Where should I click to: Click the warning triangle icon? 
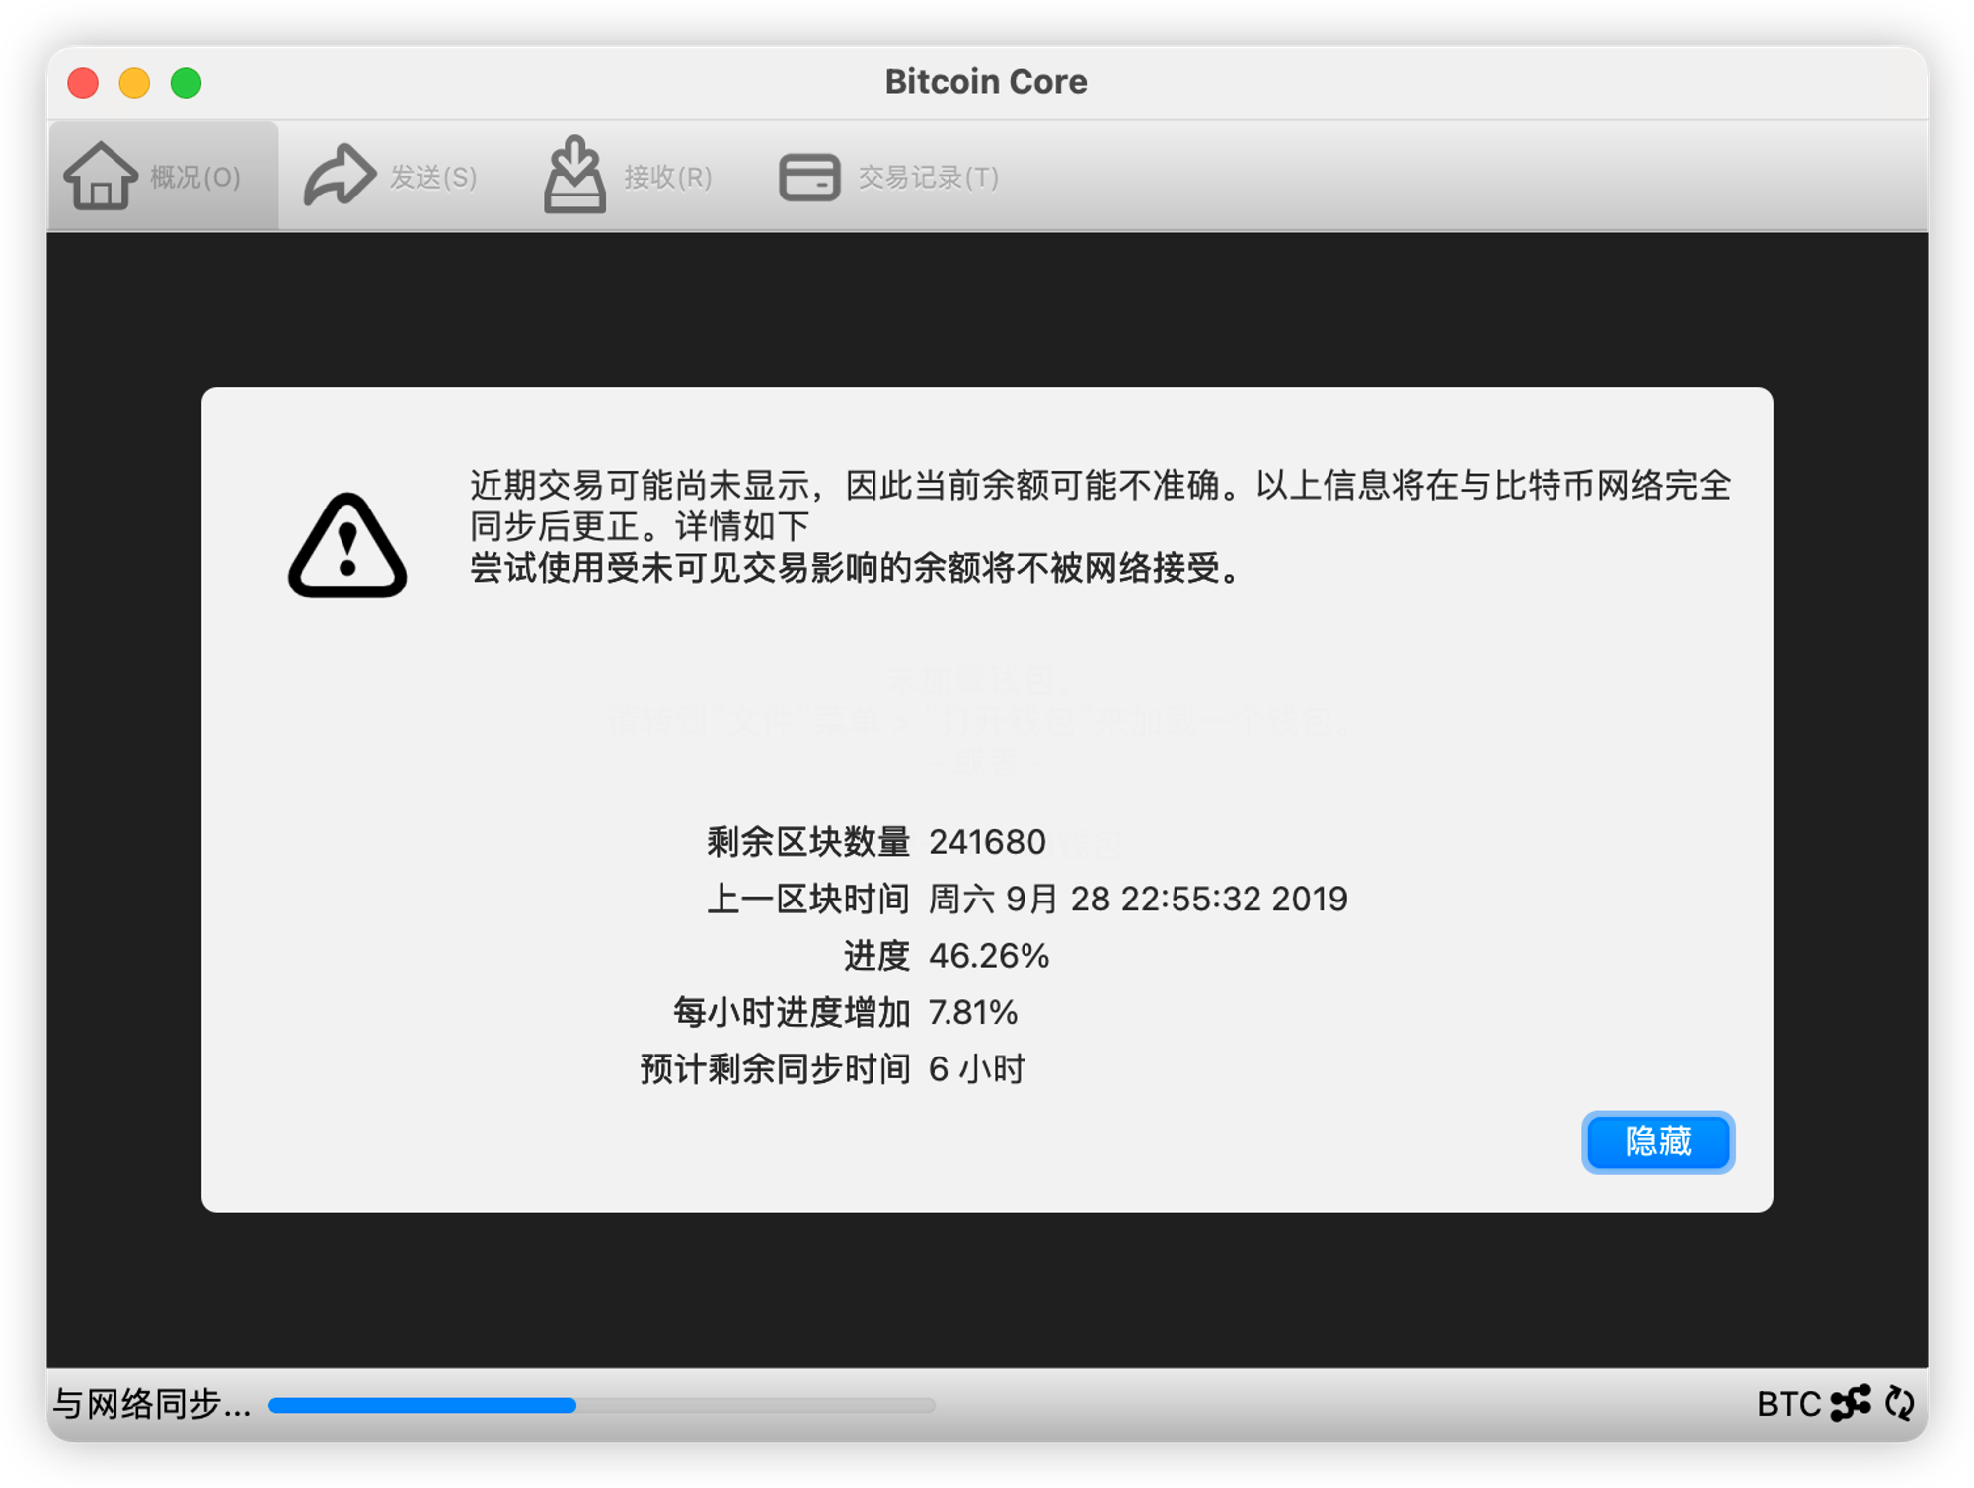tap(347, 545)
